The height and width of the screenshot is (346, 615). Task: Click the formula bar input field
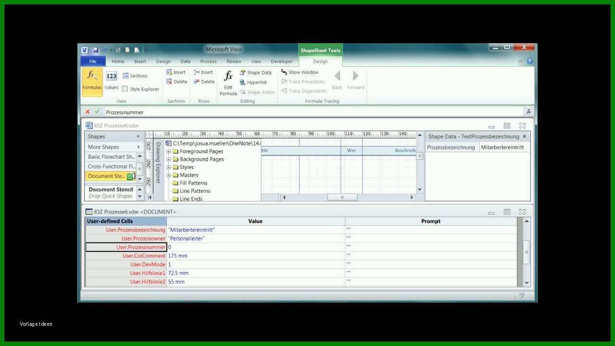pyautogui.click(x=313, y=112)
